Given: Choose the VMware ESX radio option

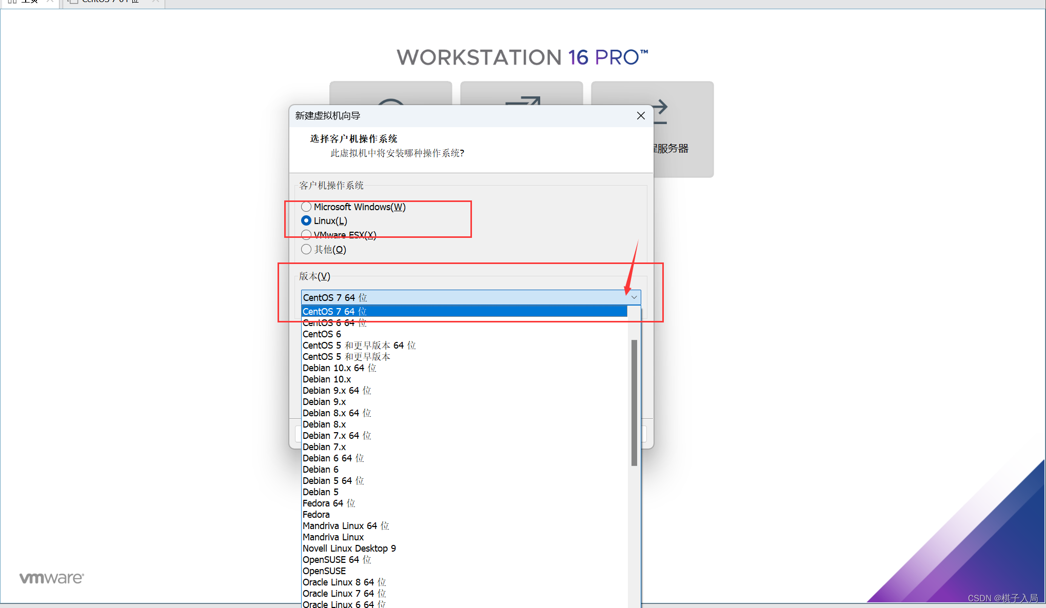Looking at the screenshot, I should point(306,235).
